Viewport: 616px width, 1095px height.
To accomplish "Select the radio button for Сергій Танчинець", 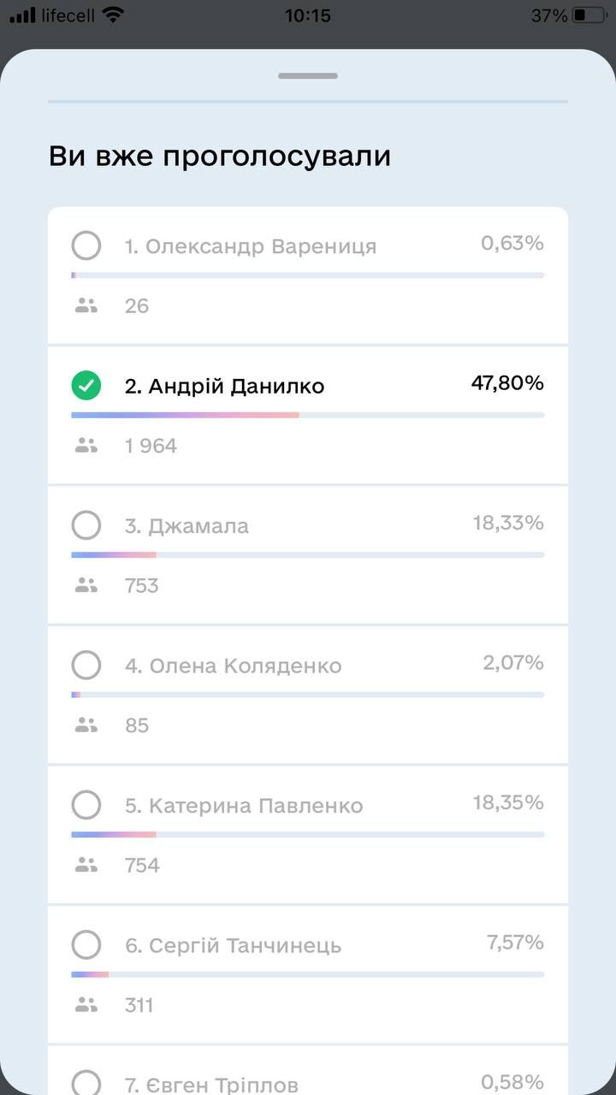I will pos(86,944).
